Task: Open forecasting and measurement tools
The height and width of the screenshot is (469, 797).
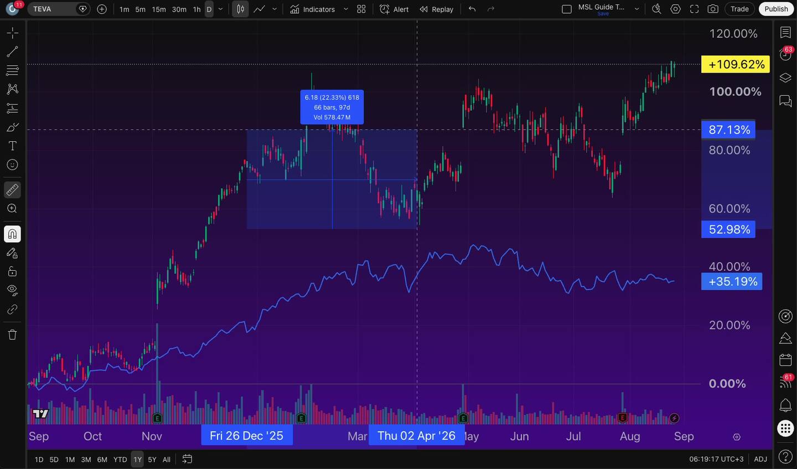Action: [12, 108]
